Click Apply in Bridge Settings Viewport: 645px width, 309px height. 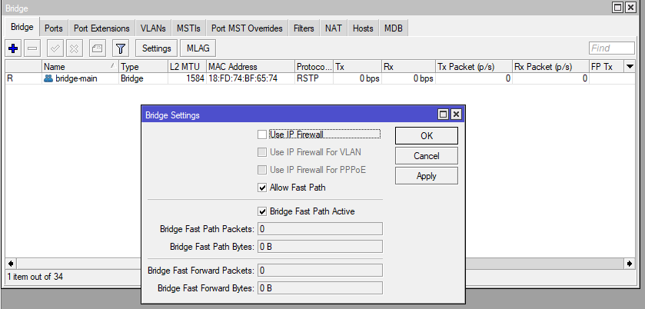[427, 176]
